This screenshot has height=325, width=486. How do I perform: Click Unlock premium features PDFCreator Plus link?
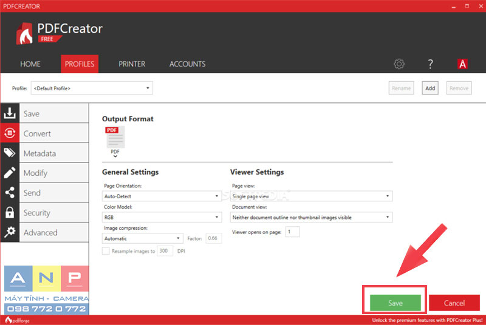(428, 320)
